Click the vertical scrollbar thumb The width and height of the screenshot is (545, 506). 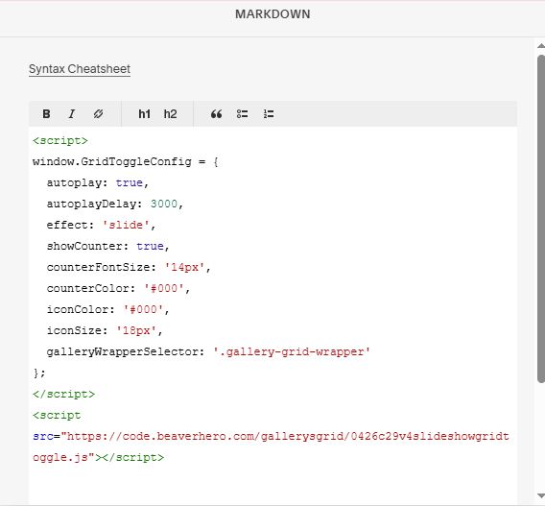tap(541, 219)
